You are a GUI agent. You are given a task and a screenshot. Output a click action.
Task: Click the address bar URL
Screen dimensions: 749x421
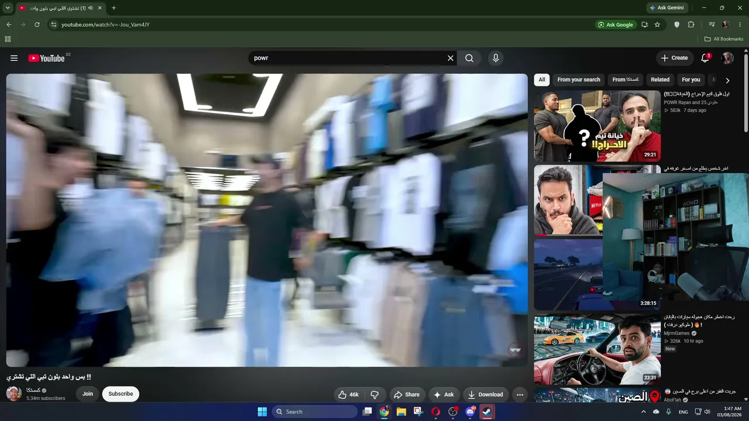tap(105, 25)
